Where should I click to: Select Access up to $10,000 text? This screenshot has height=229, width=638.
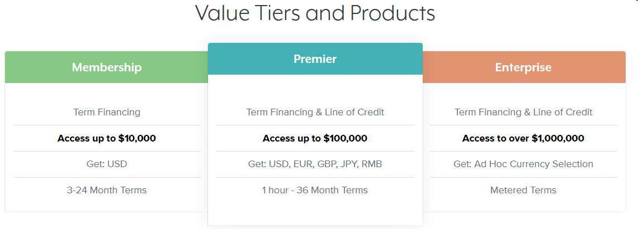pos(107,138)
